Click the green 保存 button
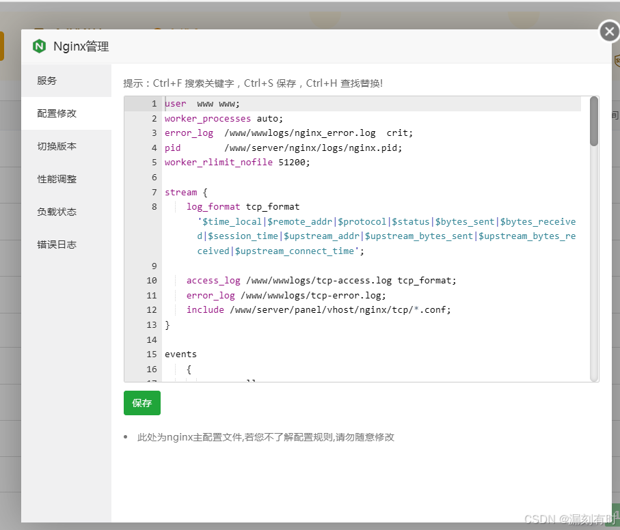This screenshot has height=530, width=620. pos(142,403)
